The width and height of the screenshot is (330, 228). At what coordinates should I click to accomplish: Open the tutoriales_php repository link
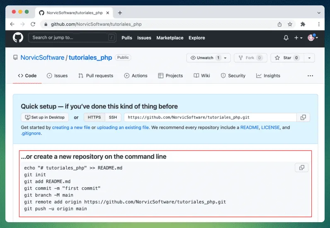pos(90,58)
